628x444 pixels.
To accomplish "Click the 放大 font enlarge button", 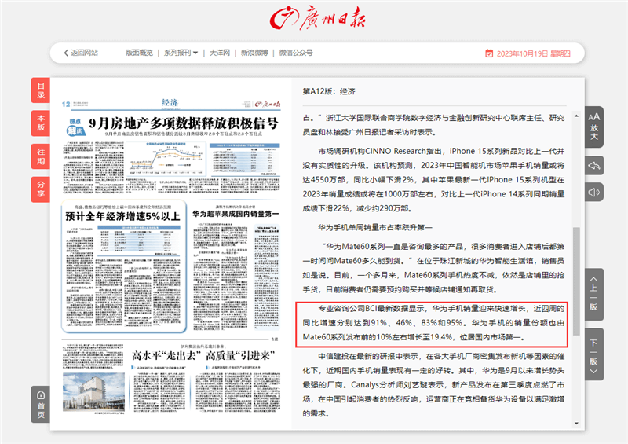I will pyautogui.click(x=594, y=126).
